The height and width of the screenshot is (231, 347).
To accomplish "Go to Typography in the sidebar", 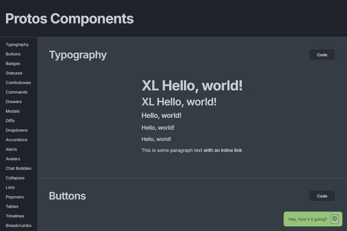I will [x=17, y=44].
